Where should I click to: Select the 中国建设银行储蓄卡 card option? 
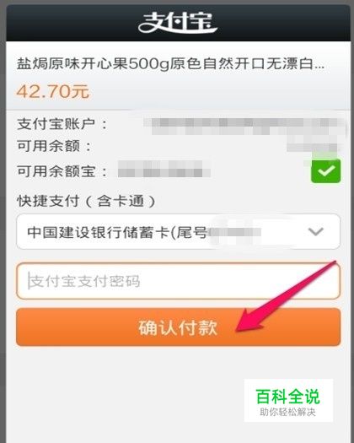pos(178,232)
